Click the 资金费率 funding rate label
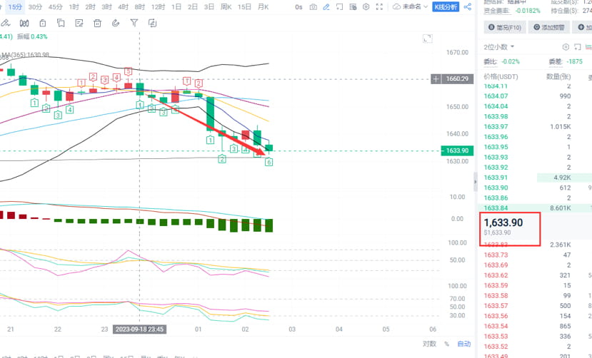 point(497,11)
